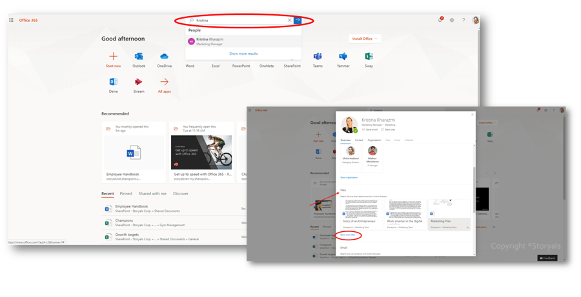Switch to the Discover tab
This screenshot has height=297, width=581.
tap(181, 193)
